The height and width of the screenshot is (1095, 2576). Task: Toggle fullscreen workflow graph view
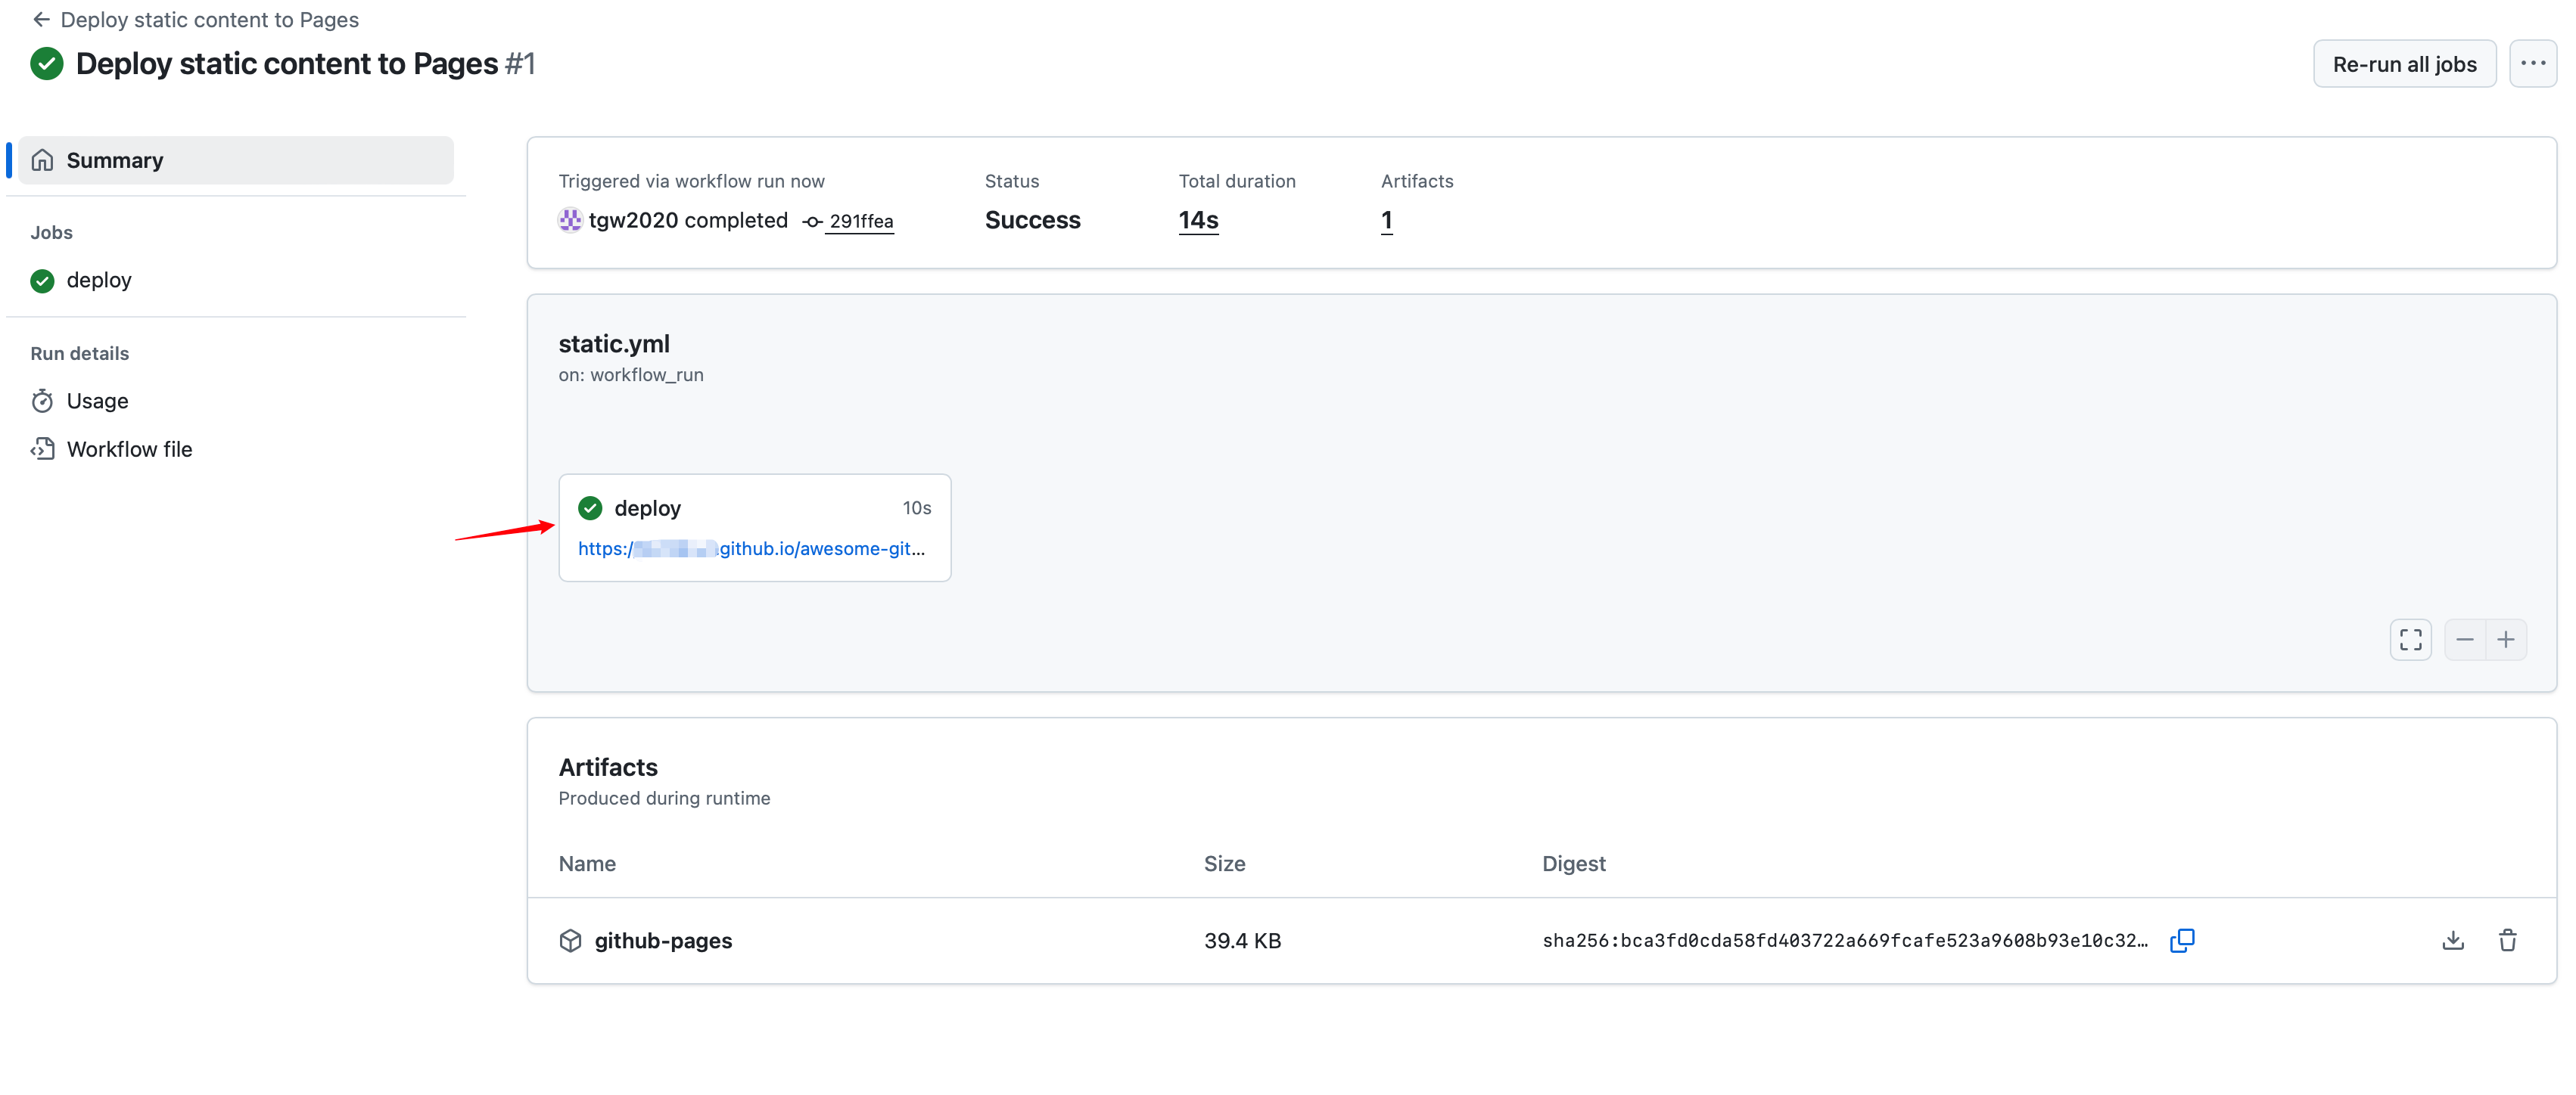tap(2410, 640)
